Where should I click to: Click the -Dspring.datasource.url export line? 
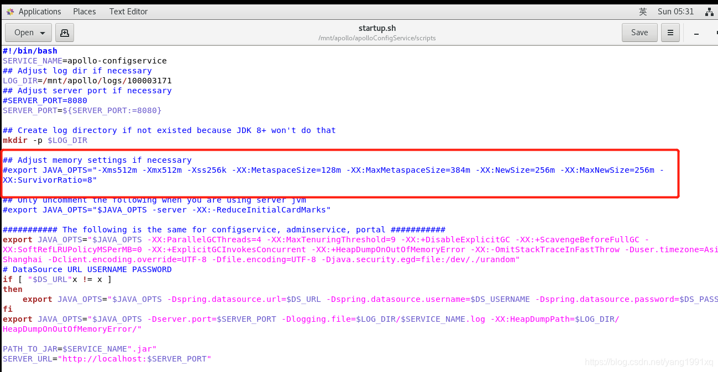pos(370,299)
